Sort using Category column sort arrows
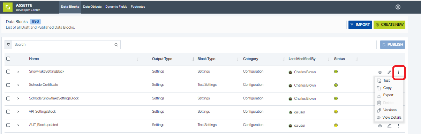This screenshot has width=421, height=134. (284, 59)
